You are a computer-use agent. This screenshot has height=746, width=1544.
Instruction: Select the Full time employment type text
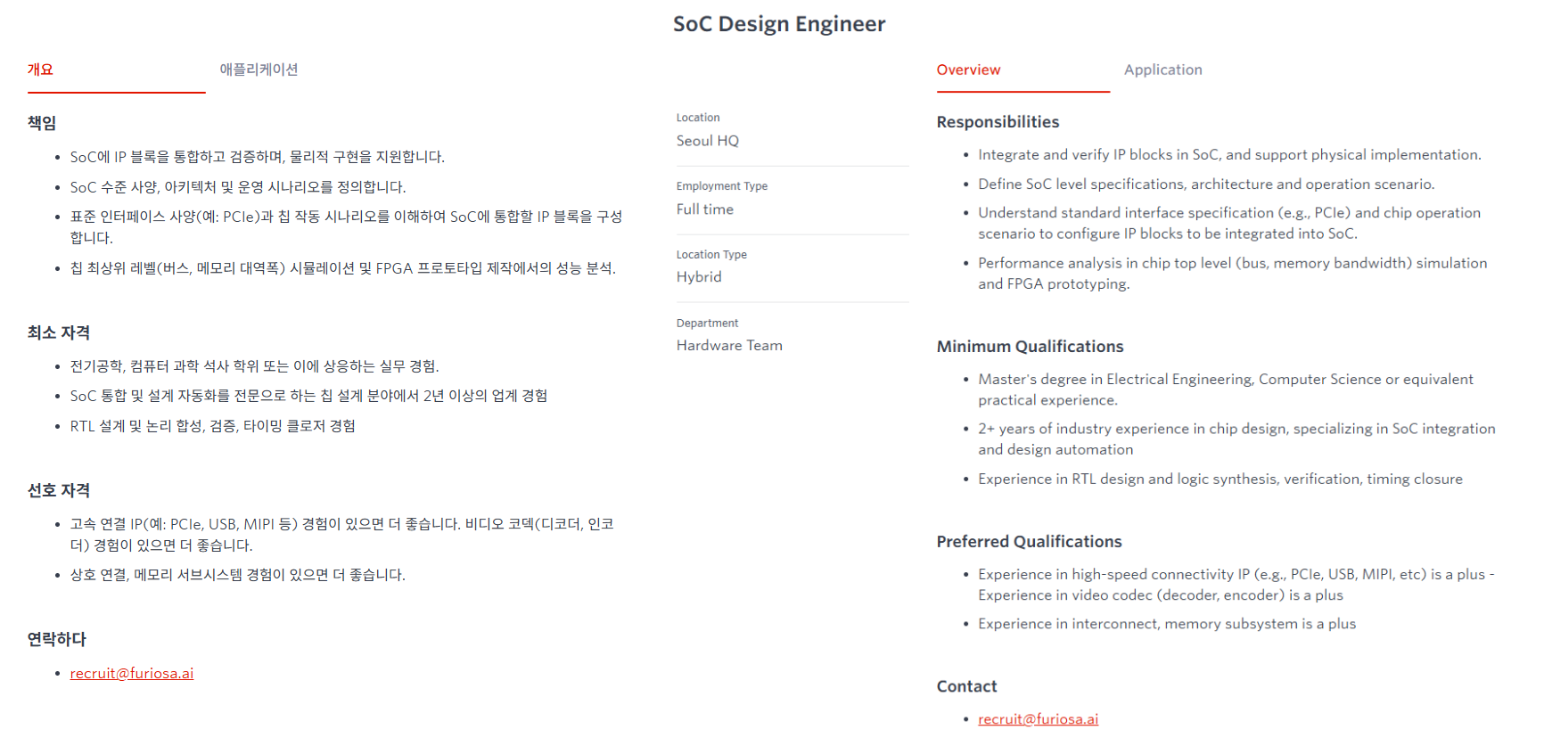coord(705,209)
